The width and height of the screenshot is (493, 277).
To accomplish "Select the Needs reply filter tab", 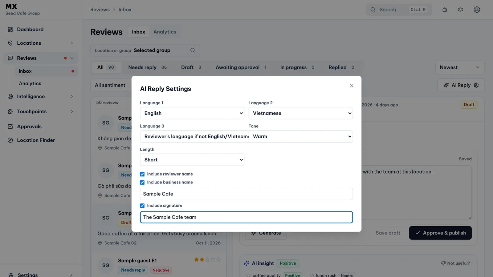I will (147, 67).
